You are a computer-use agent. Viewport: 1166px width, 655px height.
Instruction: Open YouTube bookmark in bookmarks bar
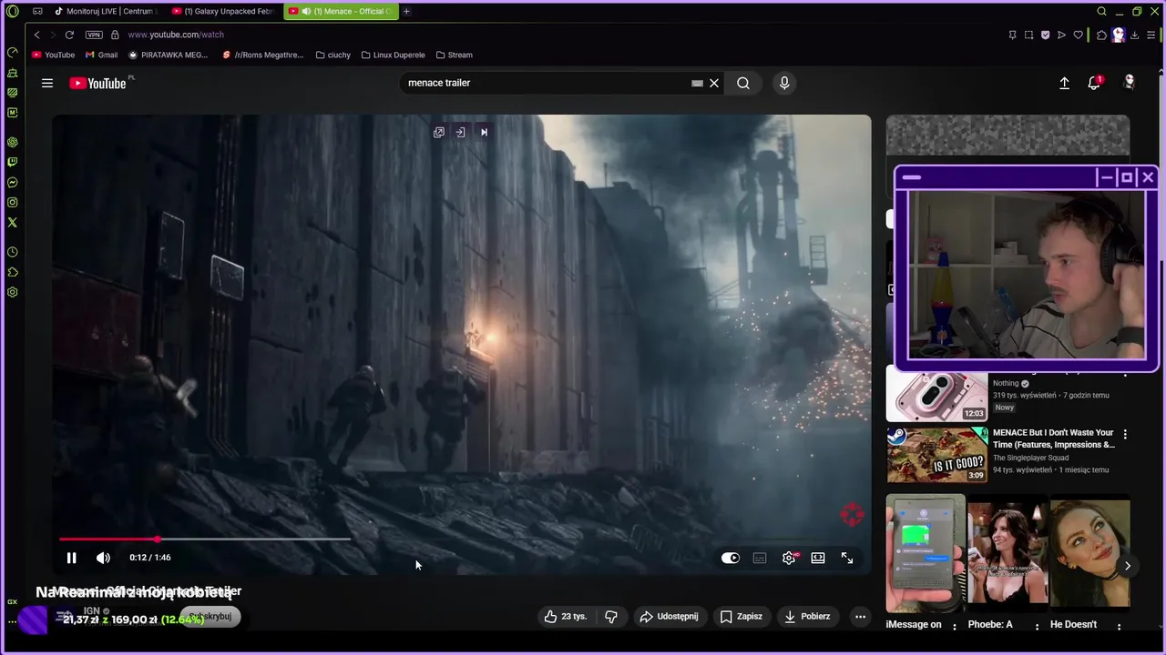click(x=53, y=55)
